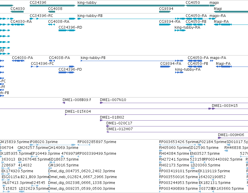Click EST label Dmel_neb_012824_0667_2966.3prime
The height and width of the screenshot is (193, 248).
(x=83, y=177)
